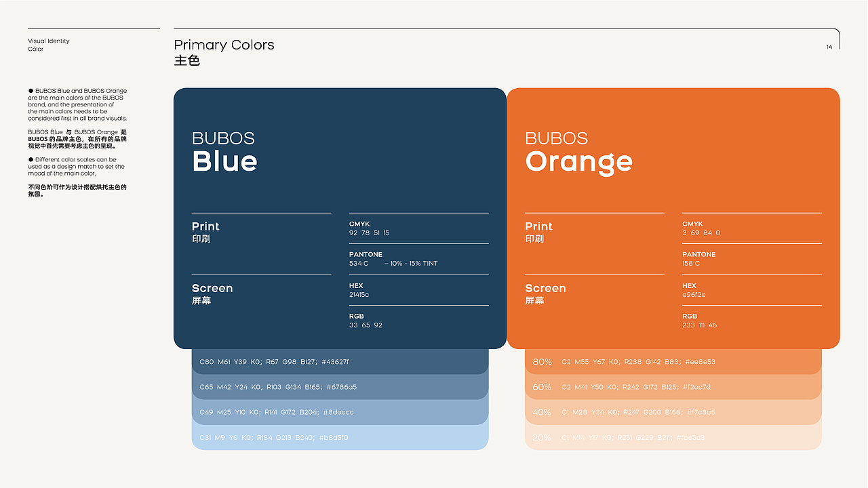The width and height of the screenshot is (868, 488).
Task: Click the blue card's 'Print 印刷' label
Action: click(x=205, y=232)
